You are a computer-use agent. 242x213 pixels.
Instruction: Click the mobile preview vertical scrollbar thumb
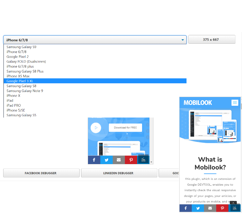pyautogui.click(x=241, y=107)
